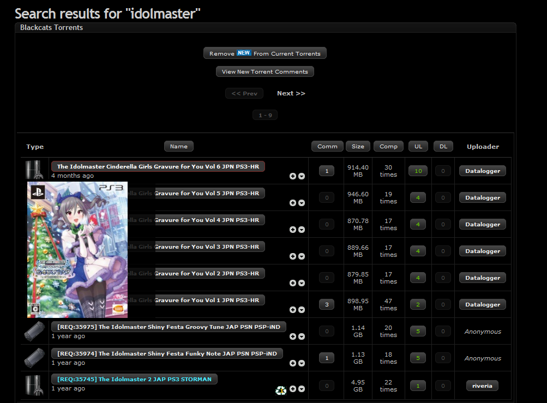Sort results by the Comp column

(x=388, y=147)
